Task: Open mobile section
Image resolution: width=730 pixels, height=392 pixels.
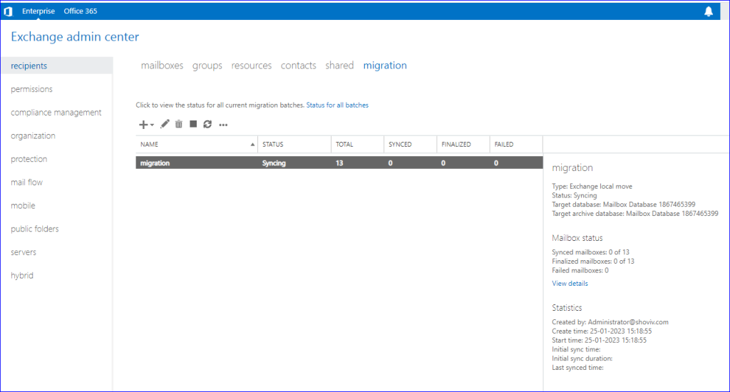Action: pos(23,205)
